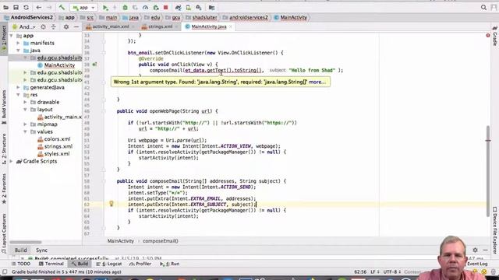Open the Profiler tool window
The image size is (499, 280).
[x=140, y=264]
